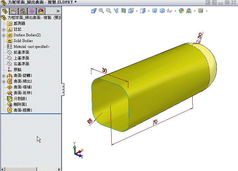Open the Apply Scene dropdown arrow

coord(195,11)
